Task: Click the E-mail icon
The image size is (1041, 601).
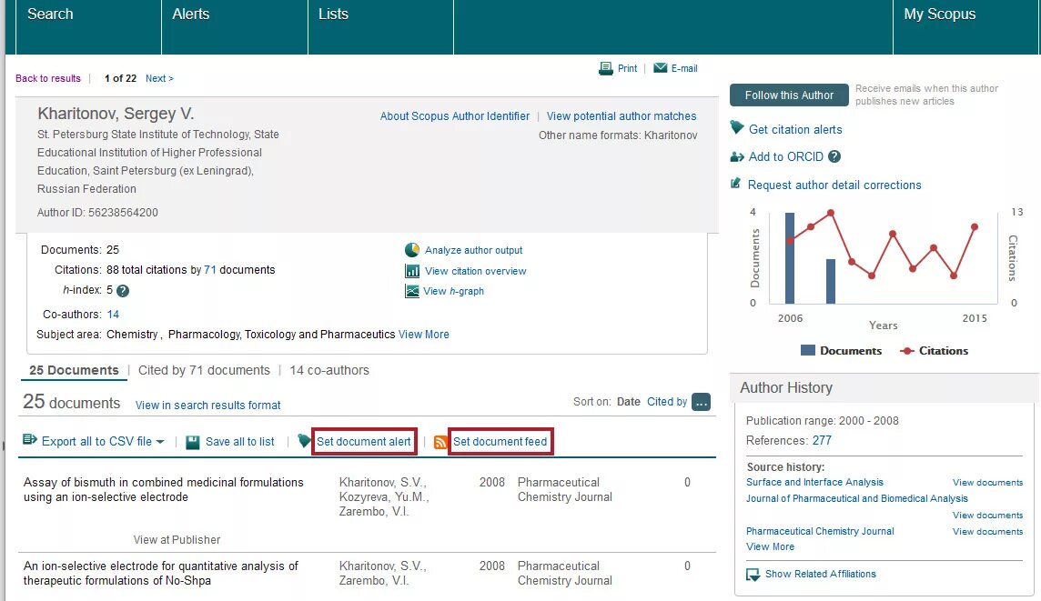Action: pos(661,67)
